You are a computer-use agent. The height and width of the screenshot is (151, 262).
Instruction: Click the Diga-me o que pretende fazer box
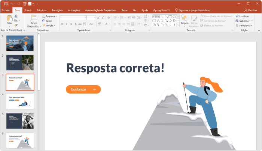point(193,10)
